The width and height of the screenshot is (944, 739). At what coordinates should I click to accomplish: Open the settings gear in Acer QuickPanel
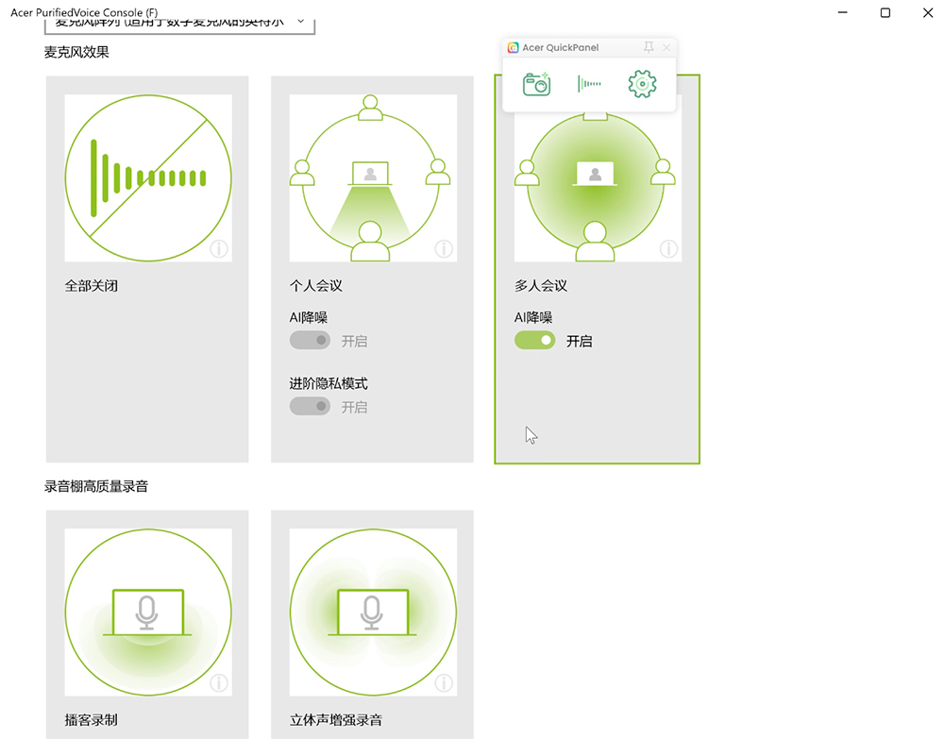point(642,84)
